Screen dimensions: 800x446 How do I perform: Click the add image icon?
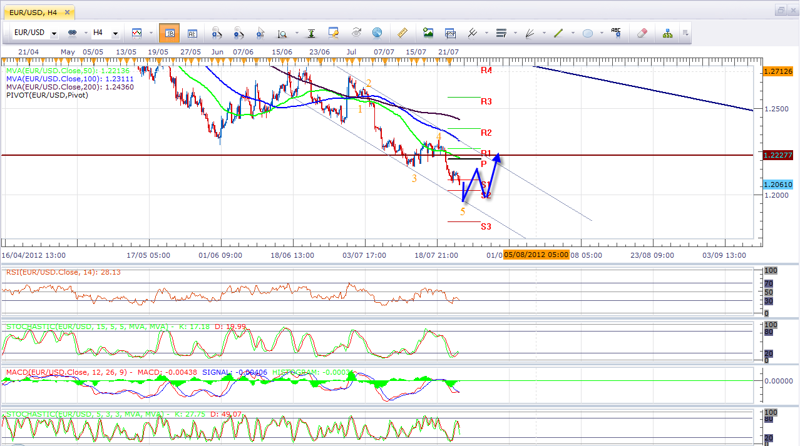[x=428, y=33]
